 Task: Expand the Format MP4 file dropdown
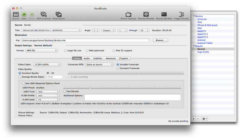tap(42, 51)
